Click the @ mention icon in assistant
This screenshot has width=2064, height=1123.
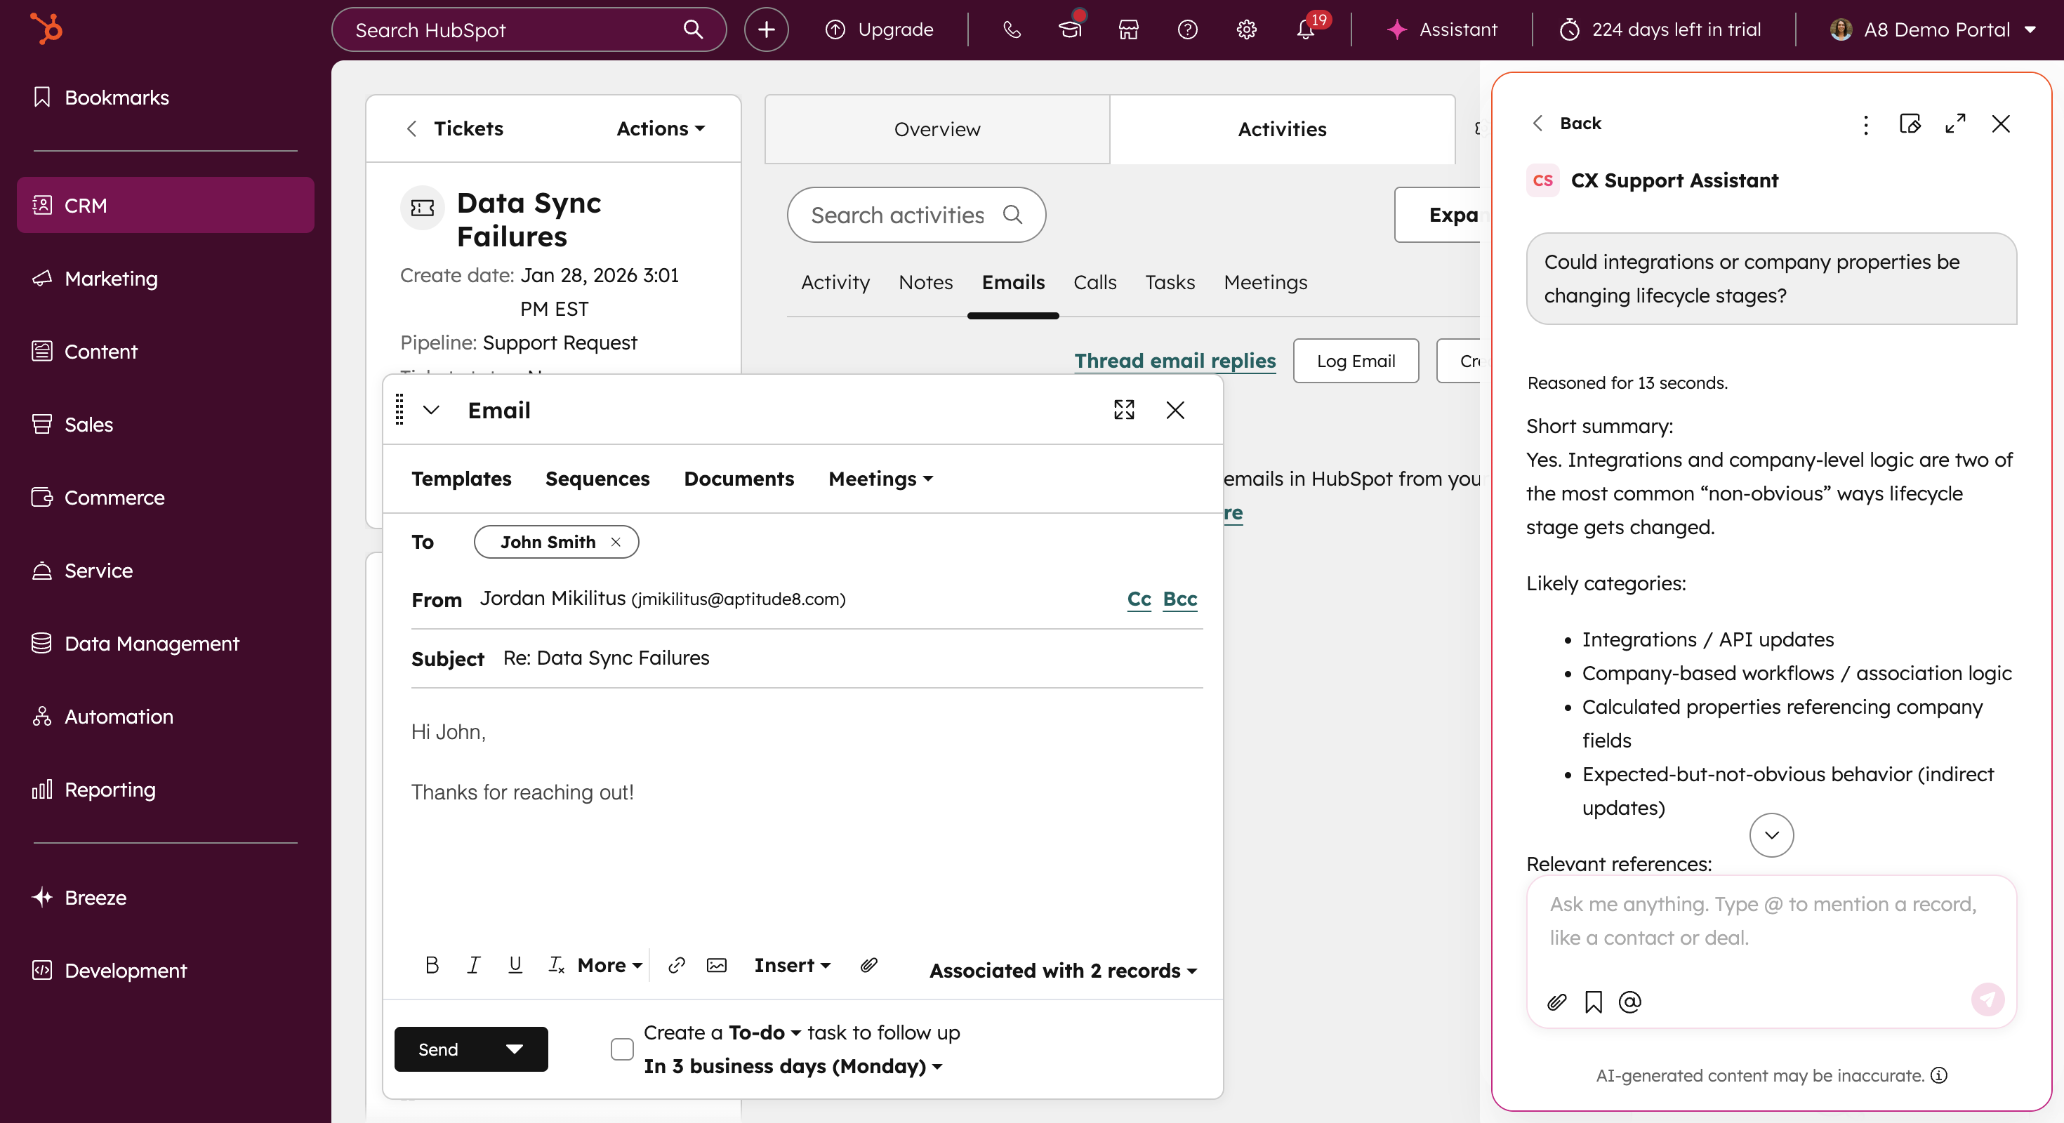1629,1002
